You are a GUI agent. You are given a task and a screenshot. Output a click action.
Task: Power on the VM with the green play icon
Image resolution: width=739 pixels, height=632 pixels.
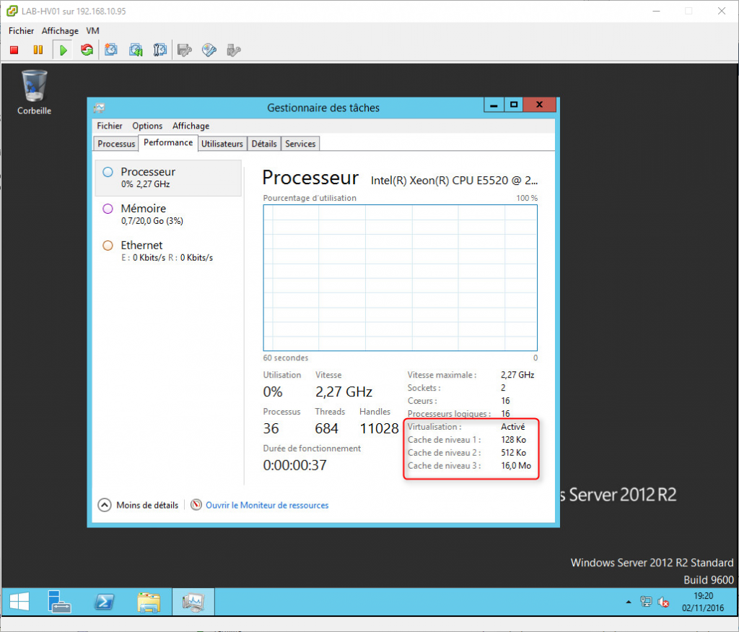pyautogui.click(x=64, y=50)
